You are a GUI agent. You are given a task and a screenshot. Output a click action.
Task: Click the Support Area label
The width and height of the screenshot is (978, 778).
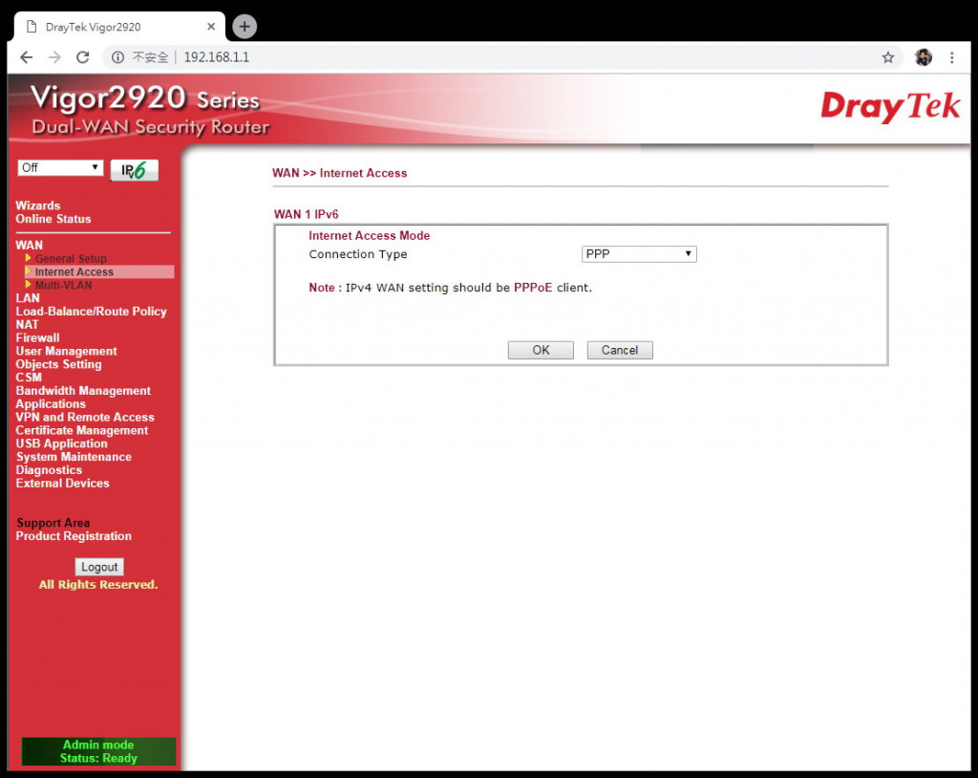coord(53,523)
